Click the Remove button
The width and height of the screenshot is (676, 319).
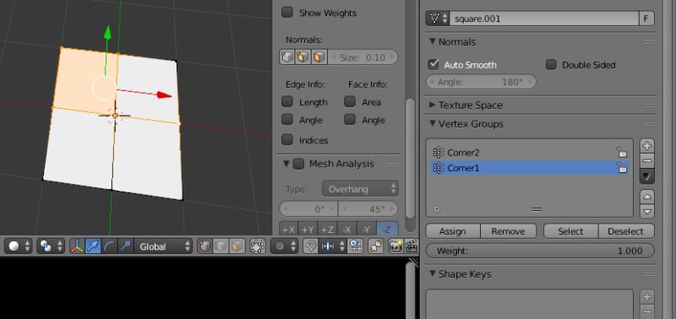click(x=509, y=231)
